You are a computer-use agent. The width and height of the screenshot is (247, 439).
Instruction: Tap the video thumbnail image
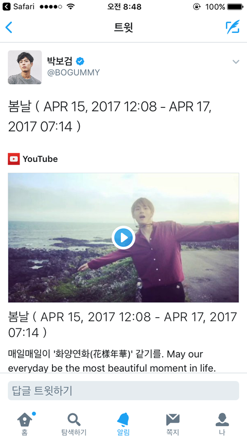tap(123, 237)
